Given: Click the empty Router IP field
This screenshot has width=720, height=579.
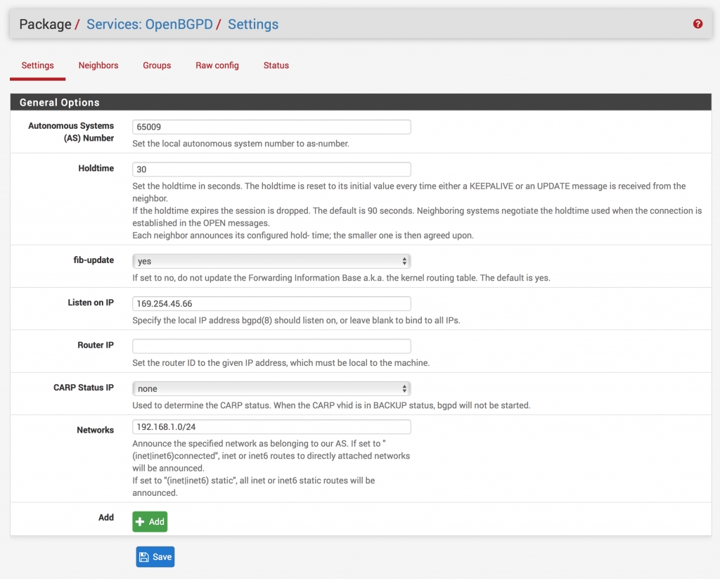Looking at the screenshot, I should pos(271,346).
